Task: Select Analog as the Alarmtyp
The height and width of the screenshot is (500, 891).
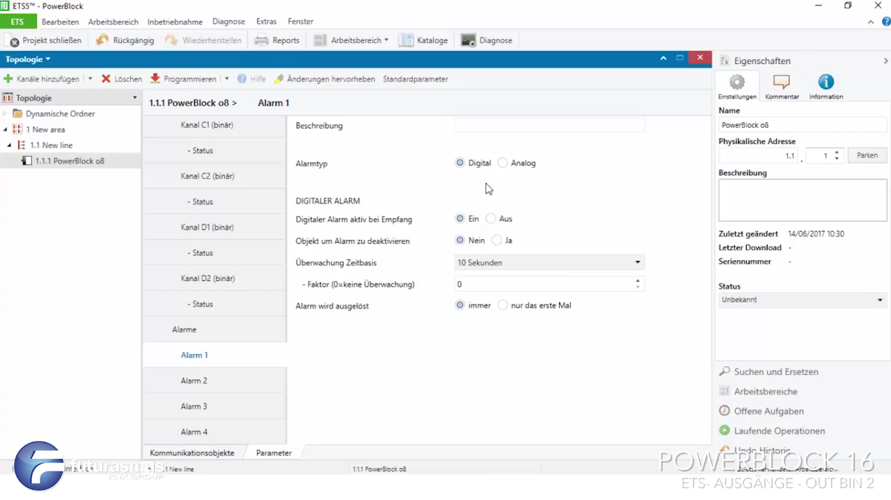Action: tap(503, 163)
